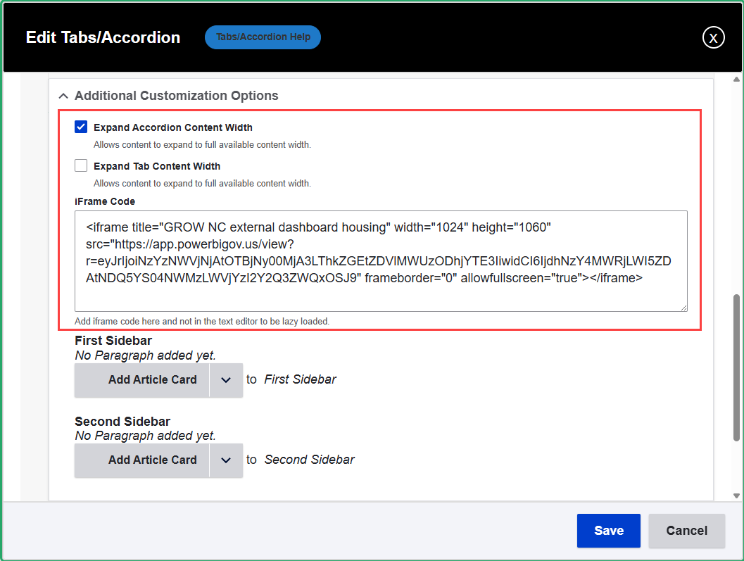Save the tabs/accordion changes

pyautogui.click(x=609, y=531)
